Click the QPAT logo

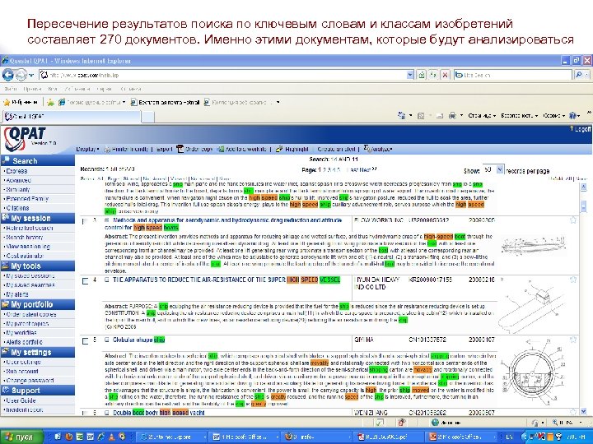click(x=25, y=138)
